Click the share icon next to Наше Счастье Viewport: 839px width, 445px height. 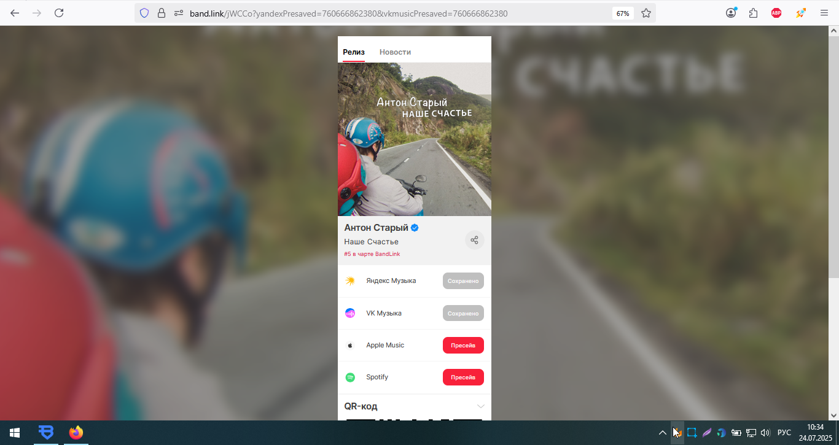474,240
